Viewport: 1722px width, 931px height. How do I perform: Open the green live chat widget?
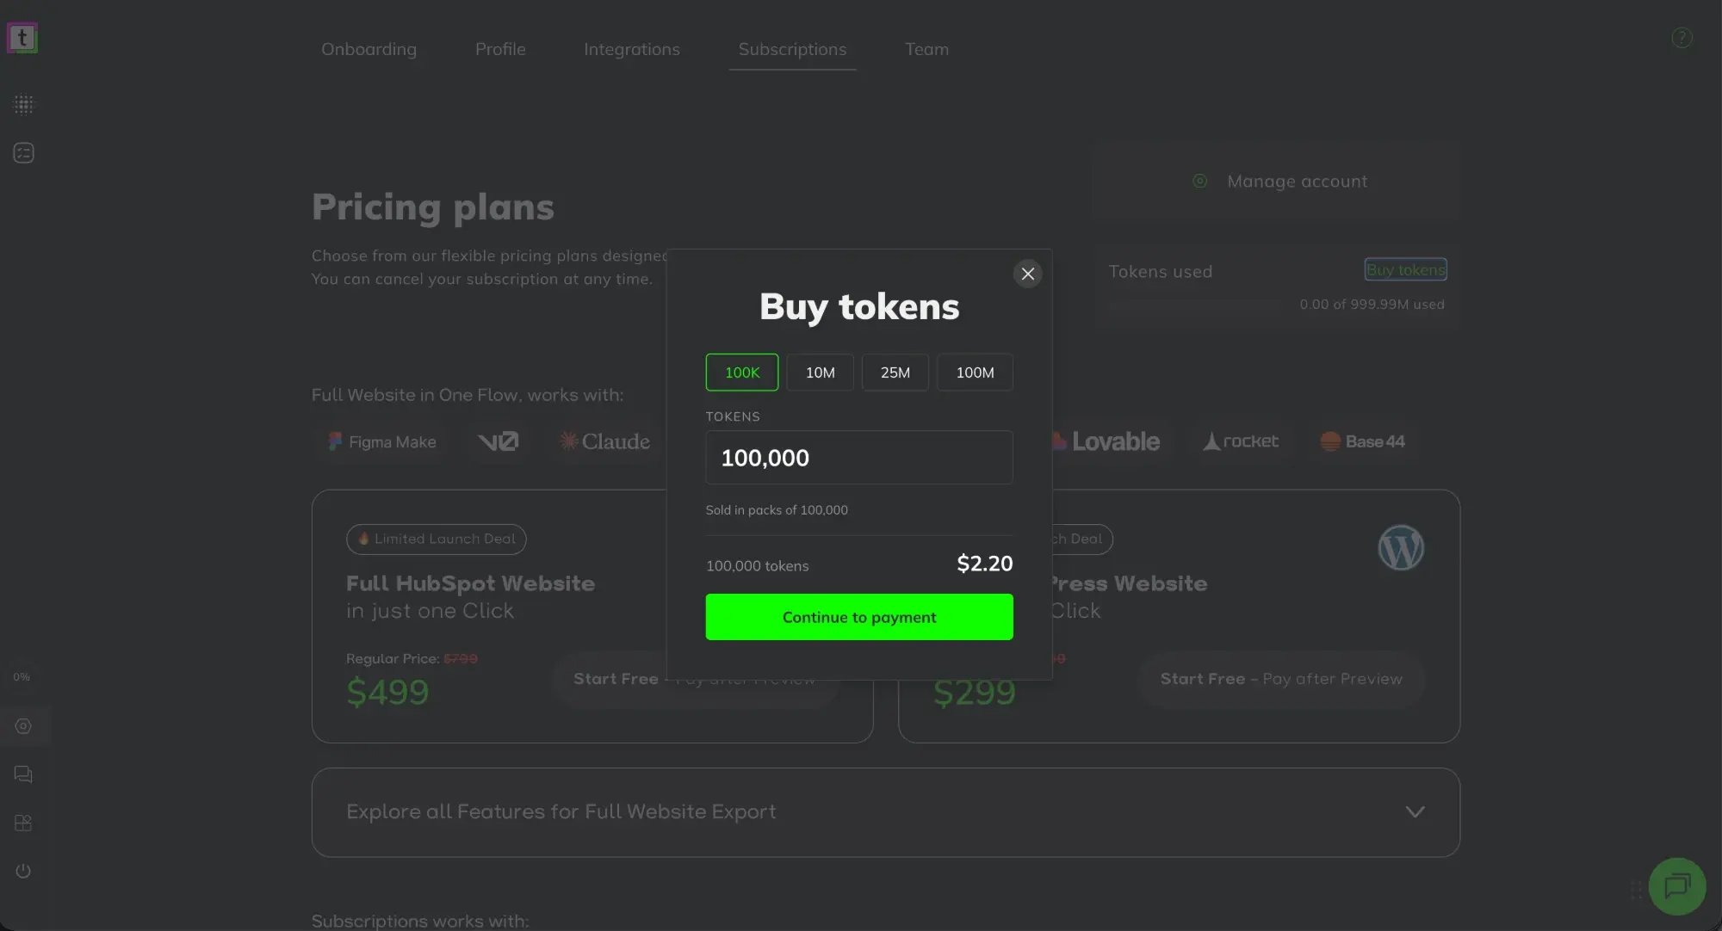(x=1677, y=886)
